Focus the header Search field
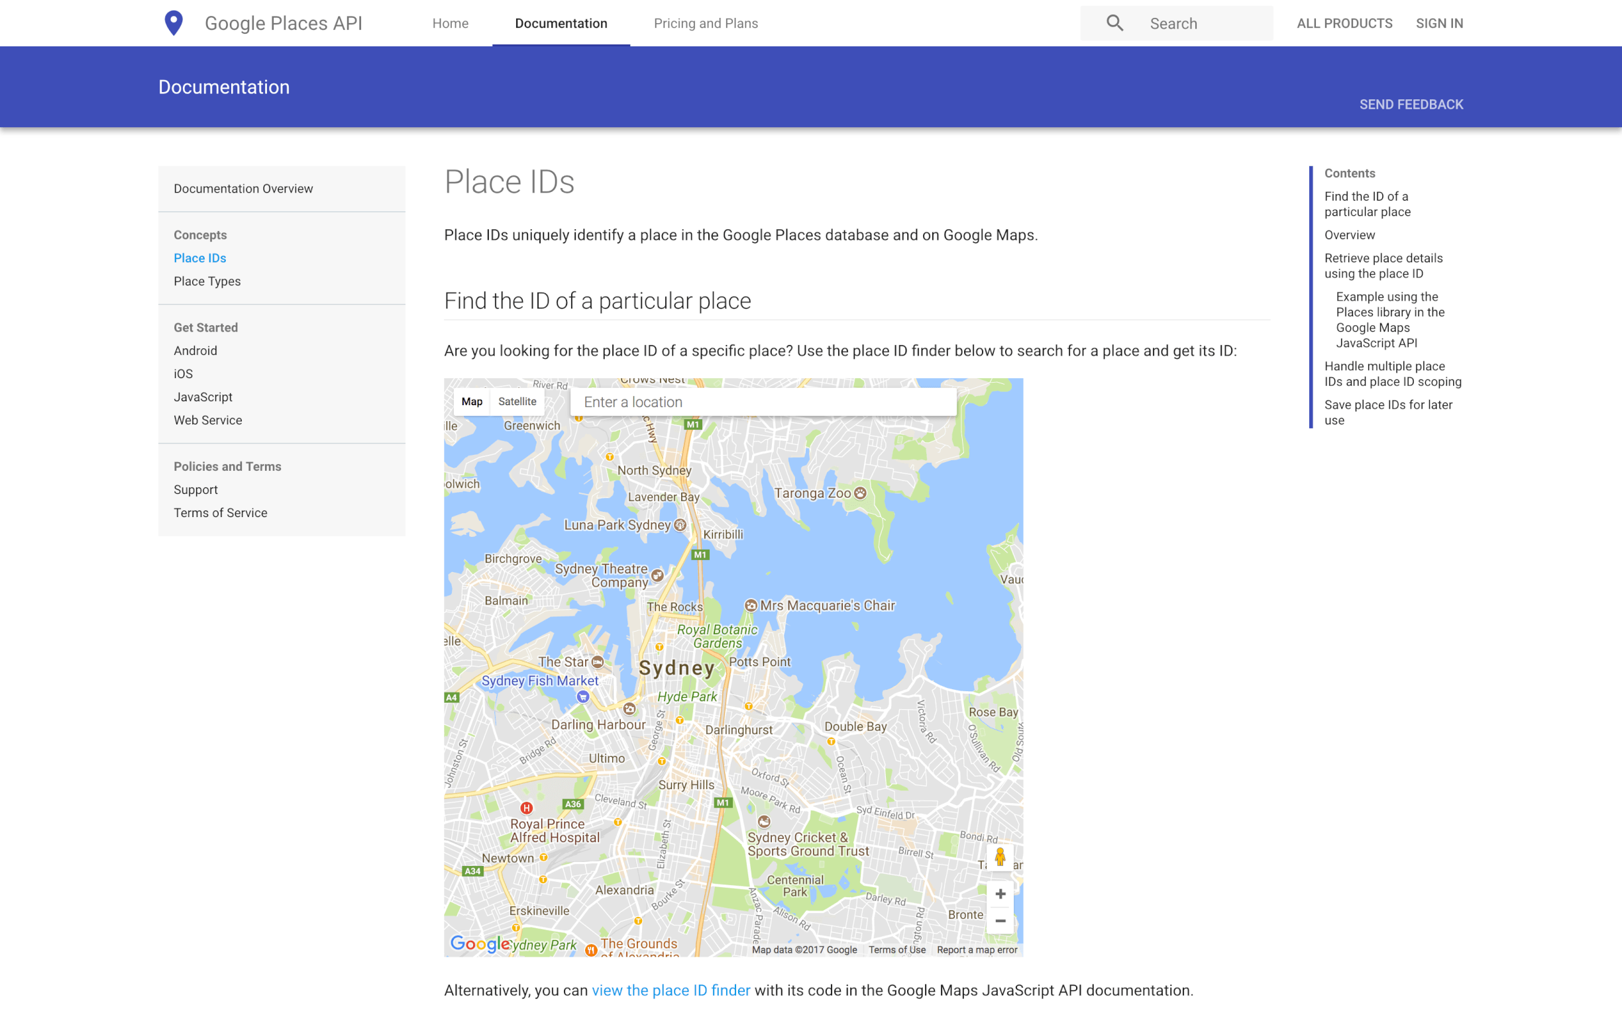The height and width of the screenshot is (1013, 1622). click(1176, 23)
